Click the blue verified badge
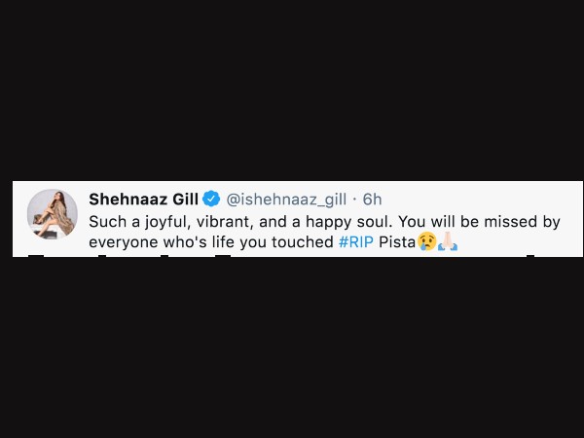The width and height of the screenshot is (584, 438). 211,199
